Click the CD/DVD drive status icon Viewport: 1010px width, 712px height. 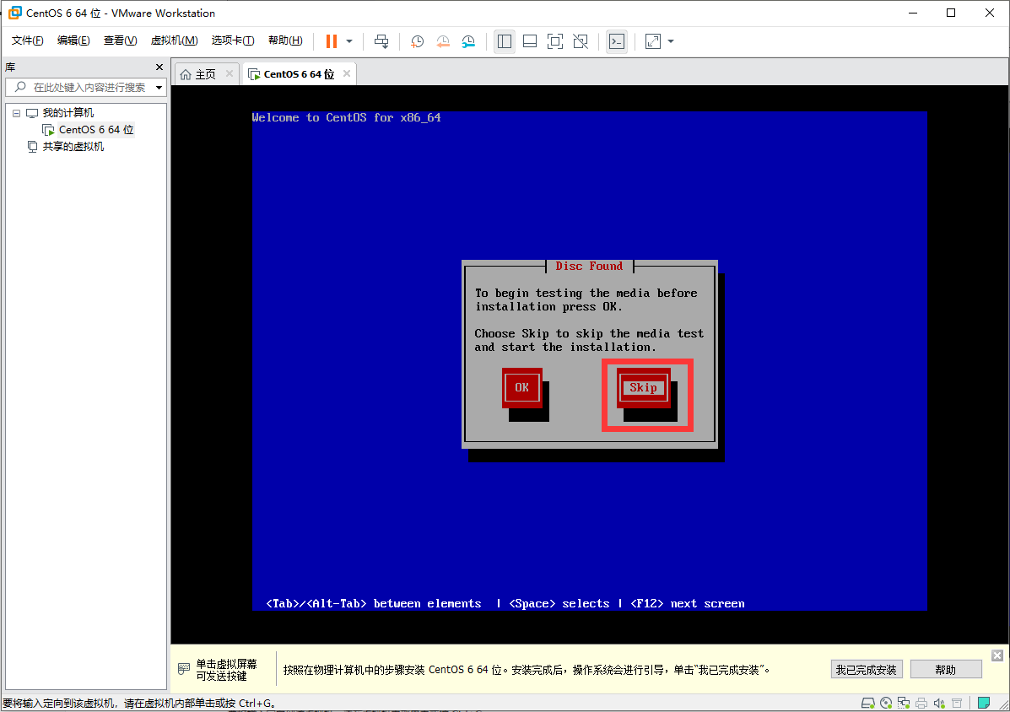(886, 703)
